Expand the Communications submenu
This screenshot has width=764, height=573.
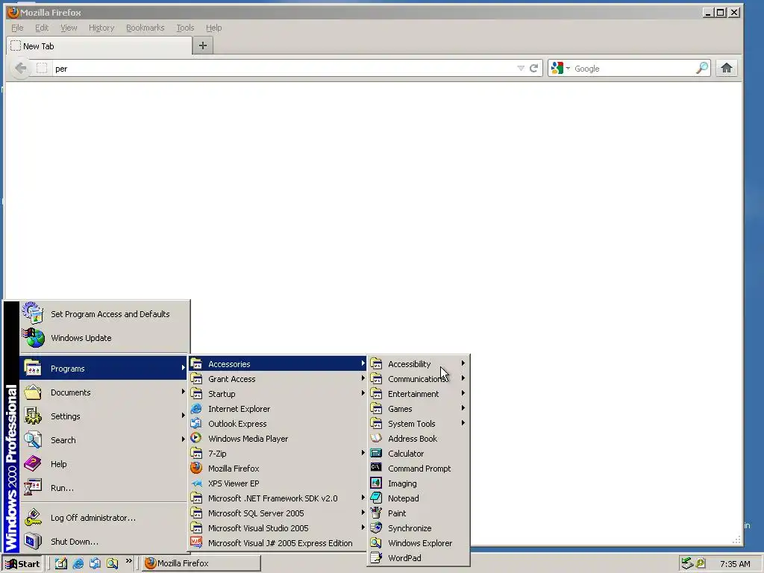click(419, 379)
